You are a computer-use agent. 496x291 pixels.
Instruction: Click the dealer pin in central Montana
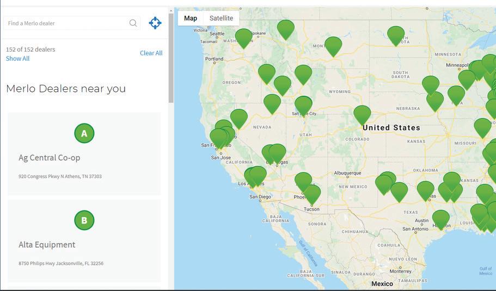pyautogui.click(x=333, y=47)
